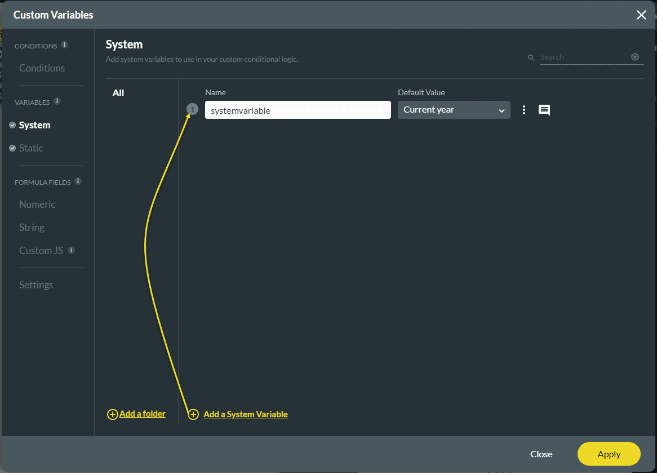Click the info icon next to Conditions
The height and width of the screenshot is (473, 657).
pos(65,45)
